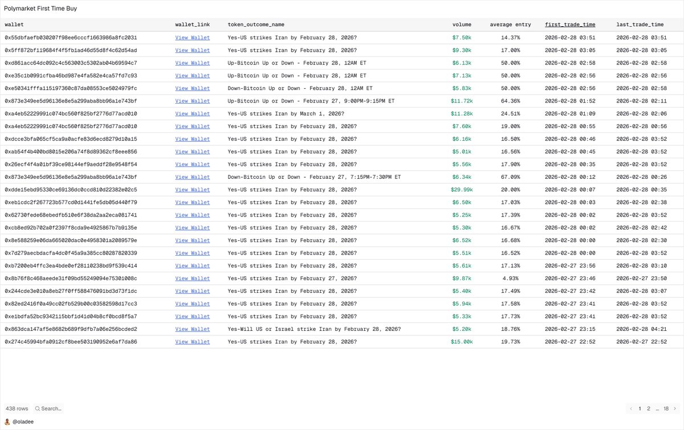Click 'Yes-US strikes Iran by February 27, 2026?' cell
This screenshot has width=684, height=430.
click(x=292, y=279)
